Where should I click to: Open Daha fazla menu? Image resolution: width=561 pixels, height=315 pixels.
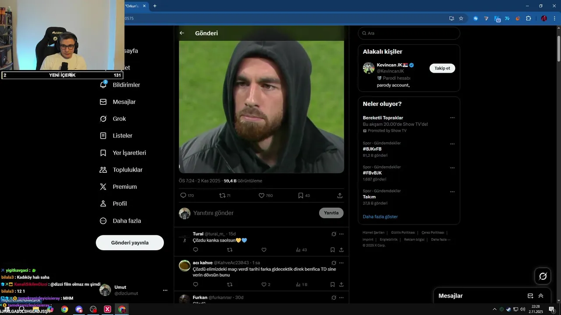point(121,221)
